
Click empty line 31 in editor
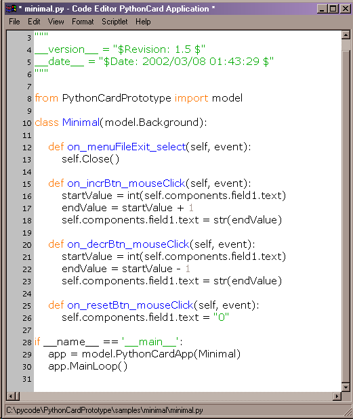(187, 379)
